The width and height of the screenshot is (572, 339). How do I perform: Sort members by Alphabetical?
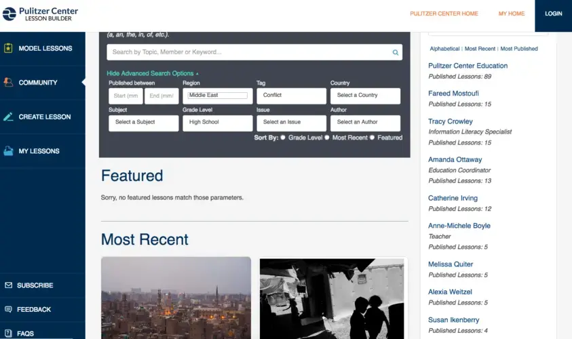click(444, 49)
